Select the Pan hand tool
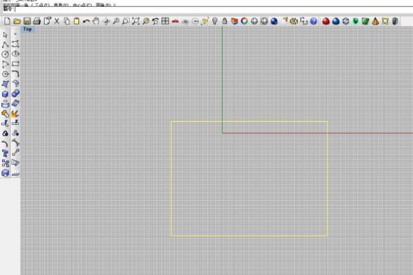413x275 pixels. pyautogui.click(x=96, y=21)
